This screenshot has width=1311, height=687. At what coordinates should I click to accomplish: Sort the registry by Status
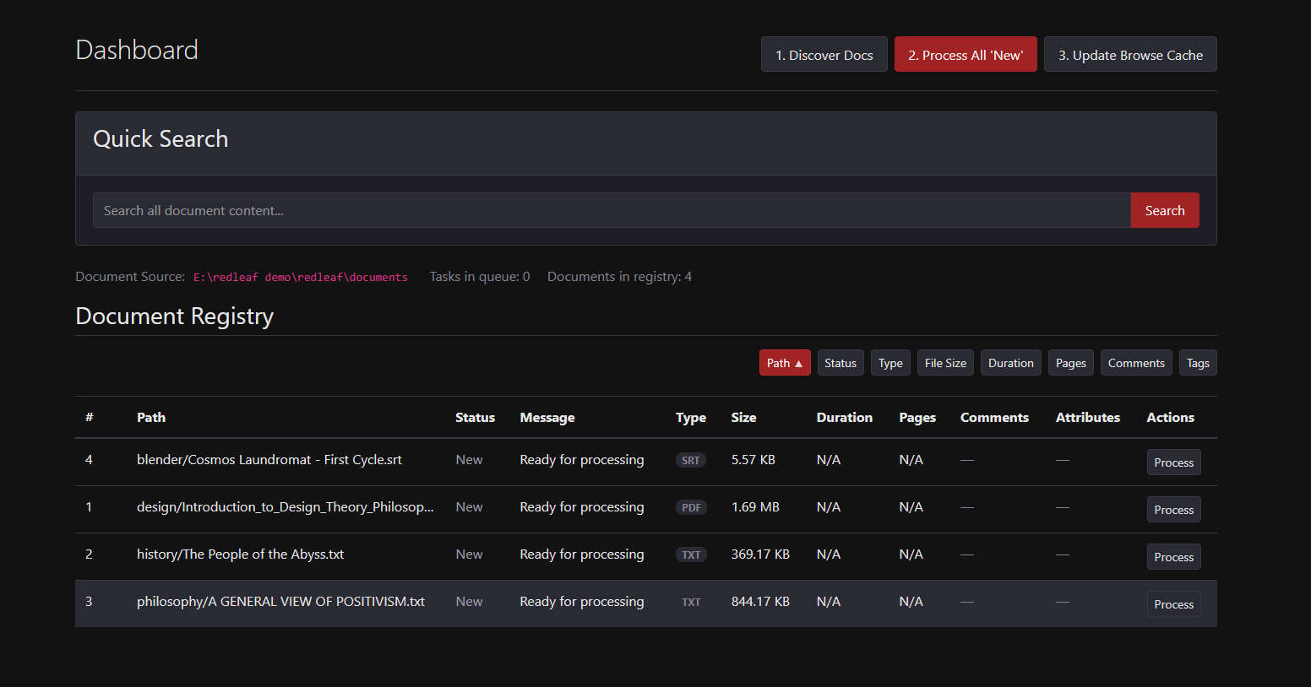[840, 363]
